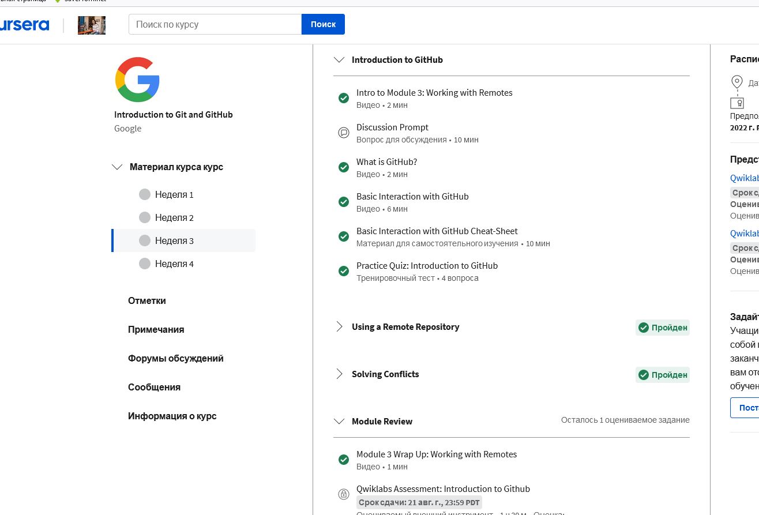Viewport: 759px width, 515px height.
Task: Expand the Using a Remote Repository section
Action: (339, 326)
